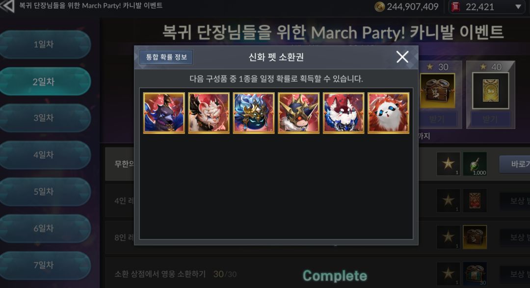The image size is (530, 288).
Task: Switch to the 3일차 tab
Action: [x=45, y=118]
